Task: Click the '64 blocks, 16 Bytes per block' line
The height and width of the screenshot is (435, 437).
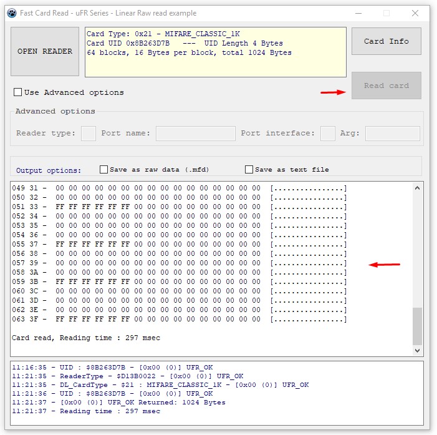Action: 189,52
